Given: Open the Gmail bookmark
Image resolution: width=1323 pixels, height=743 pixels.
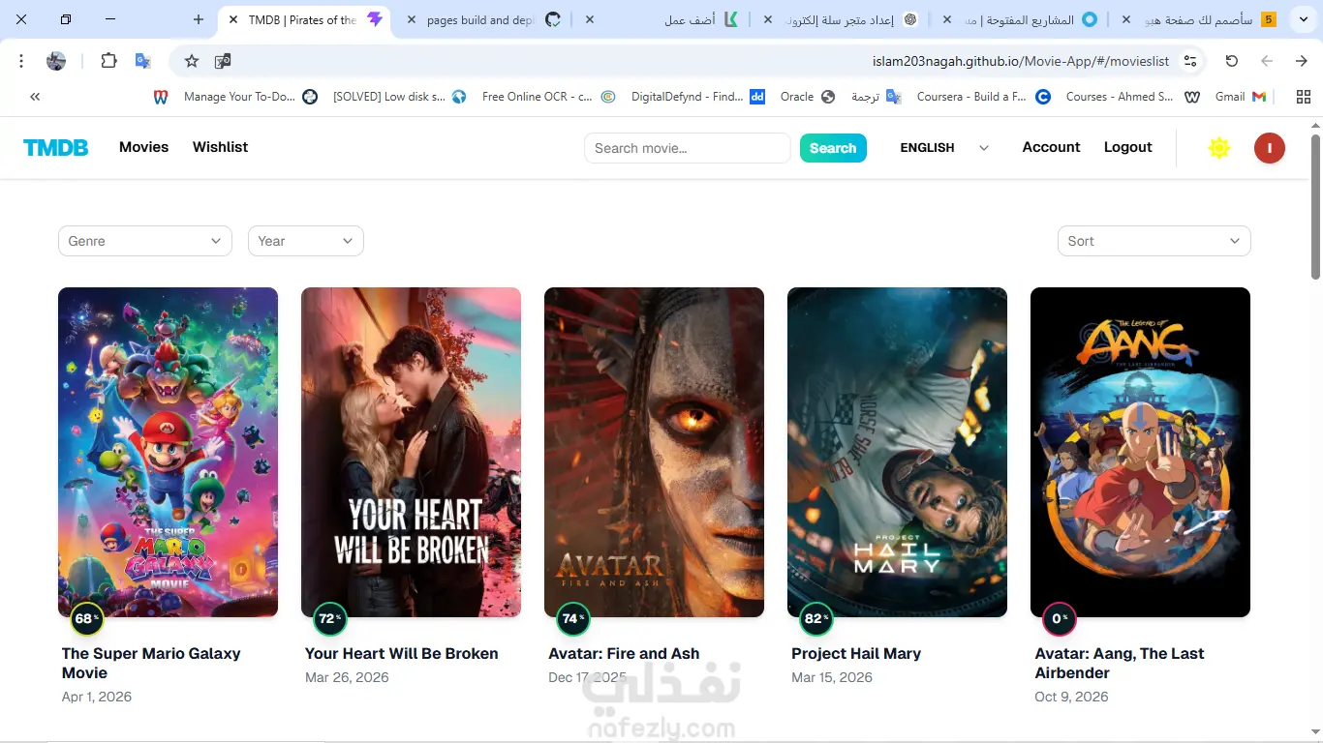Looking at the screenshot, I should (1241, 97).
